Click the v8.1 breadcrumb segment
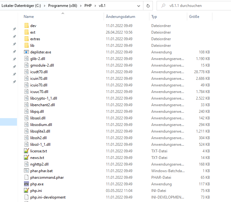 pos(102,6)
